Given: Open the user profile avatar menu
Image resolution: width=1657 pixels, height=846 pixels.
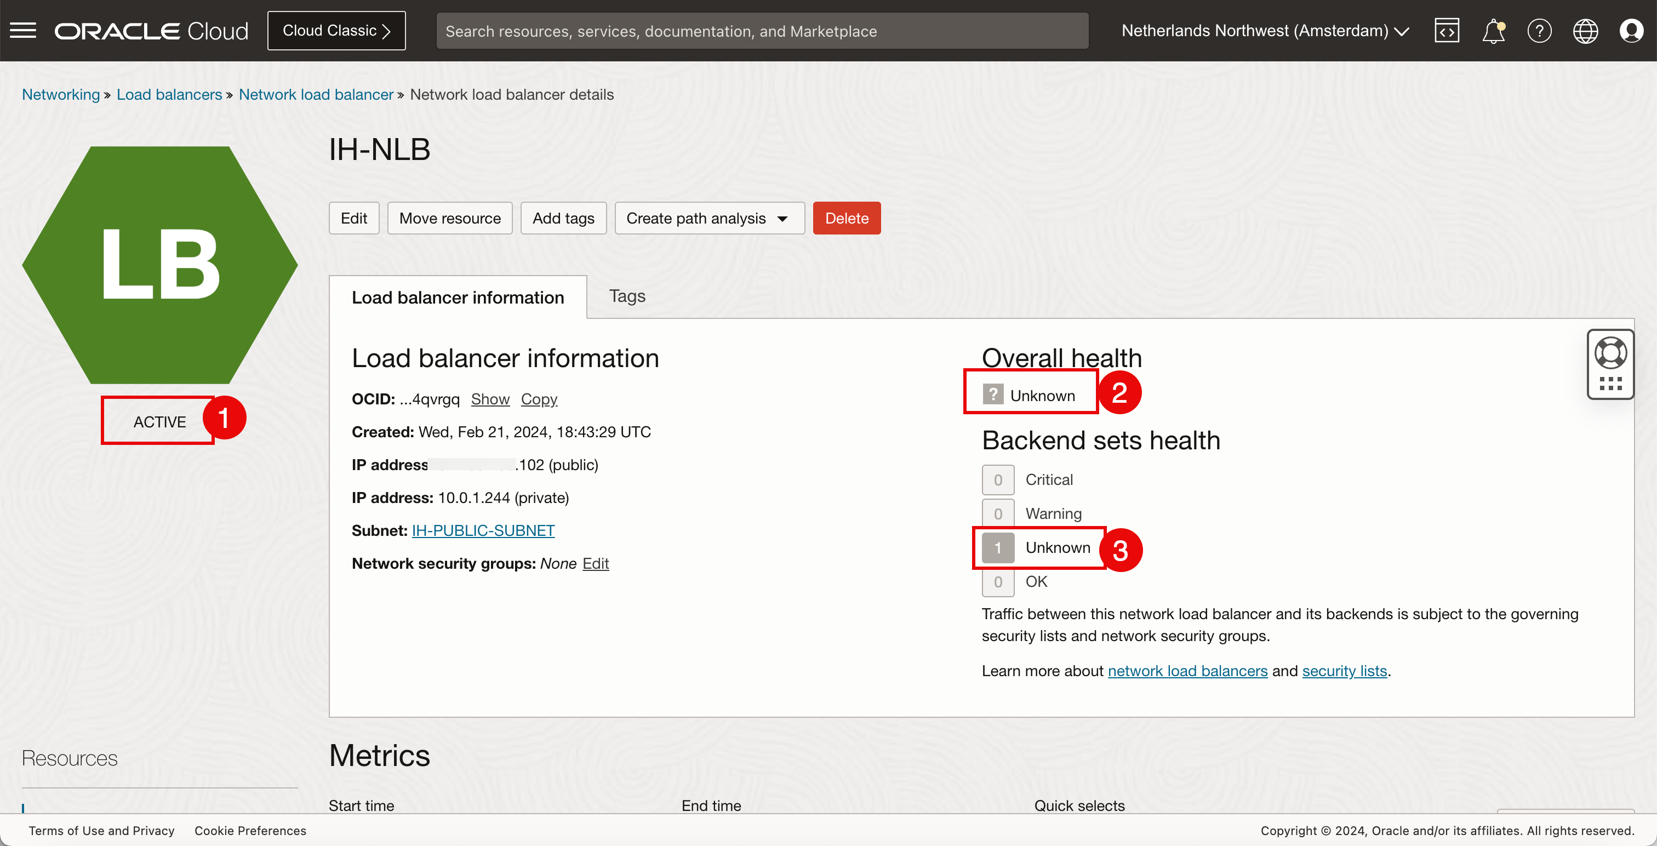Looking at the screenshot, I should click(1631, 30).
